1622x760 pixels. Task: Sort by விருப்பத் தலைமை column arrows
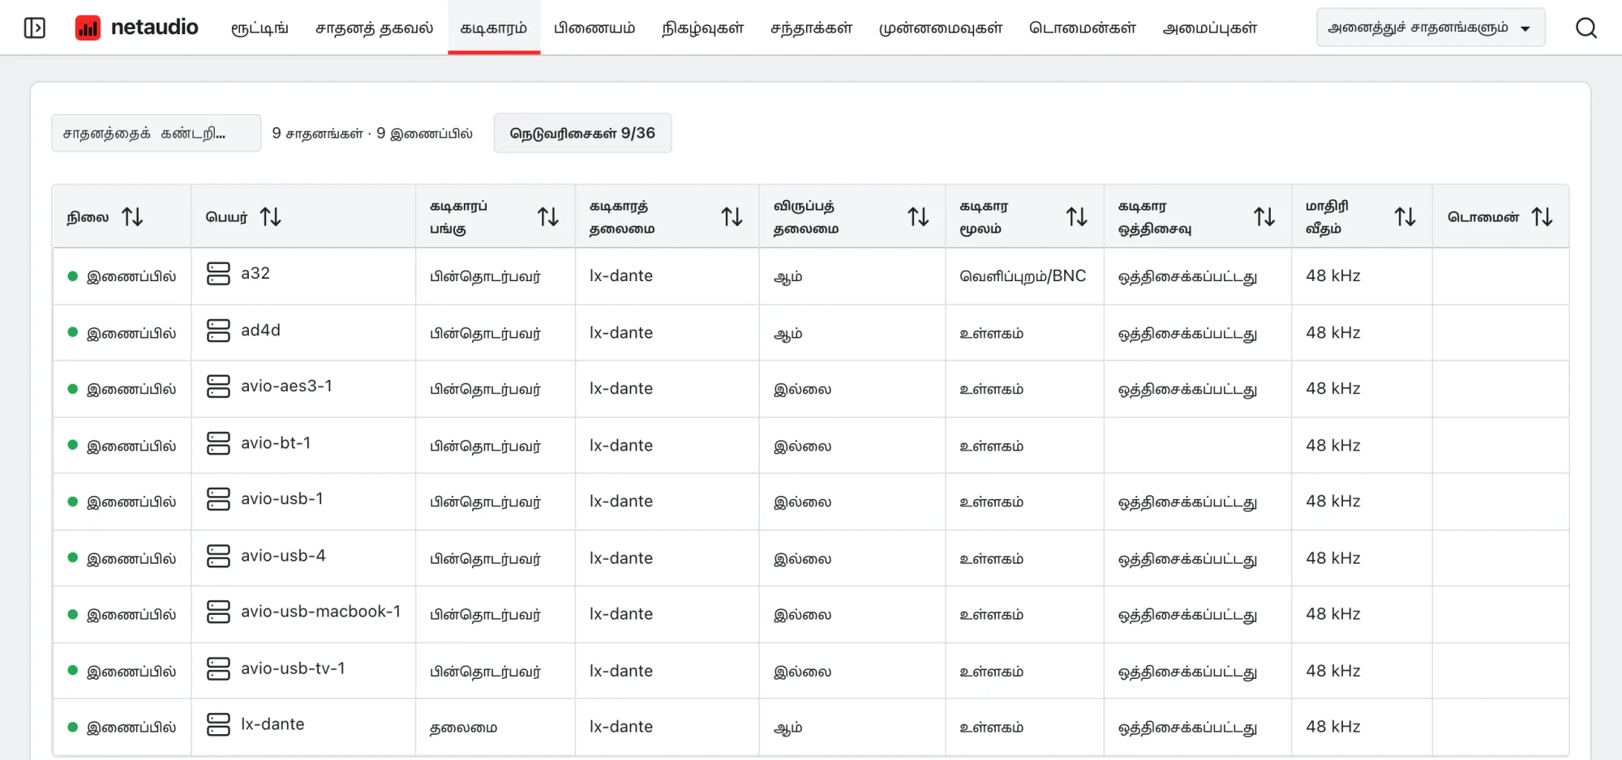point(918,216)
